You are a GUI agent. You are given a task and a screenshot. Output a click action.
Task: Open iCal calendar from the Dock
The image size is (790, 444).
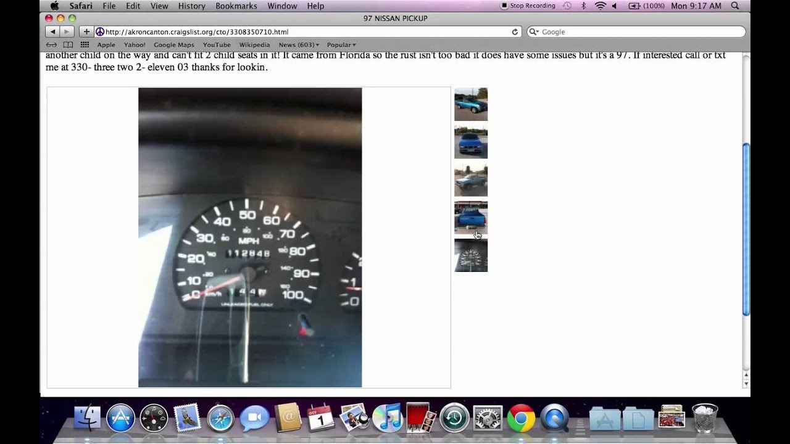[320, 418]
